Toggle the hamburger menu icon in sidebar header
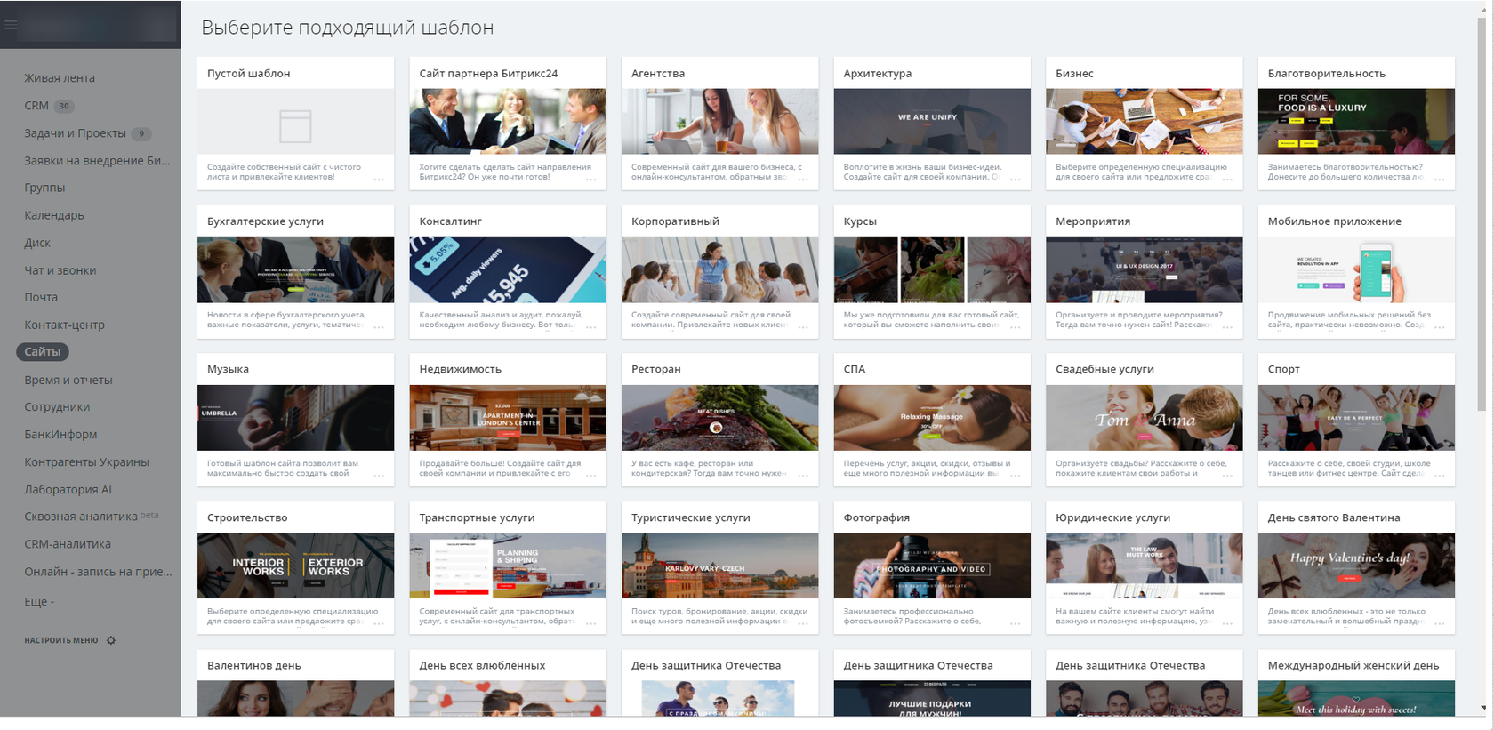Screen dimensions: 1494x730 [x=11, y=25]
